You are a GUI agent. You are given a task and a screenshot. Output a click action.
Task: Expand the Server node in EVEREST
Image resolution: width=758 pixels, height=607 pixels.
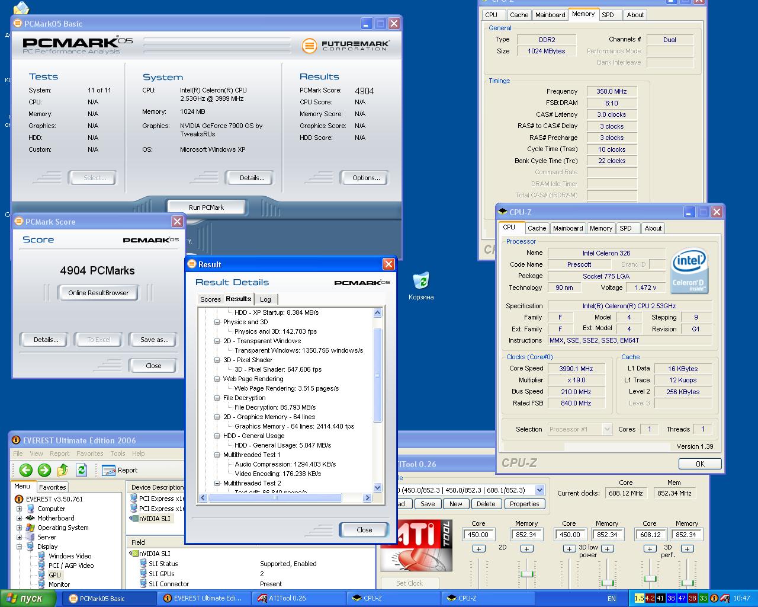coord(19,537)
